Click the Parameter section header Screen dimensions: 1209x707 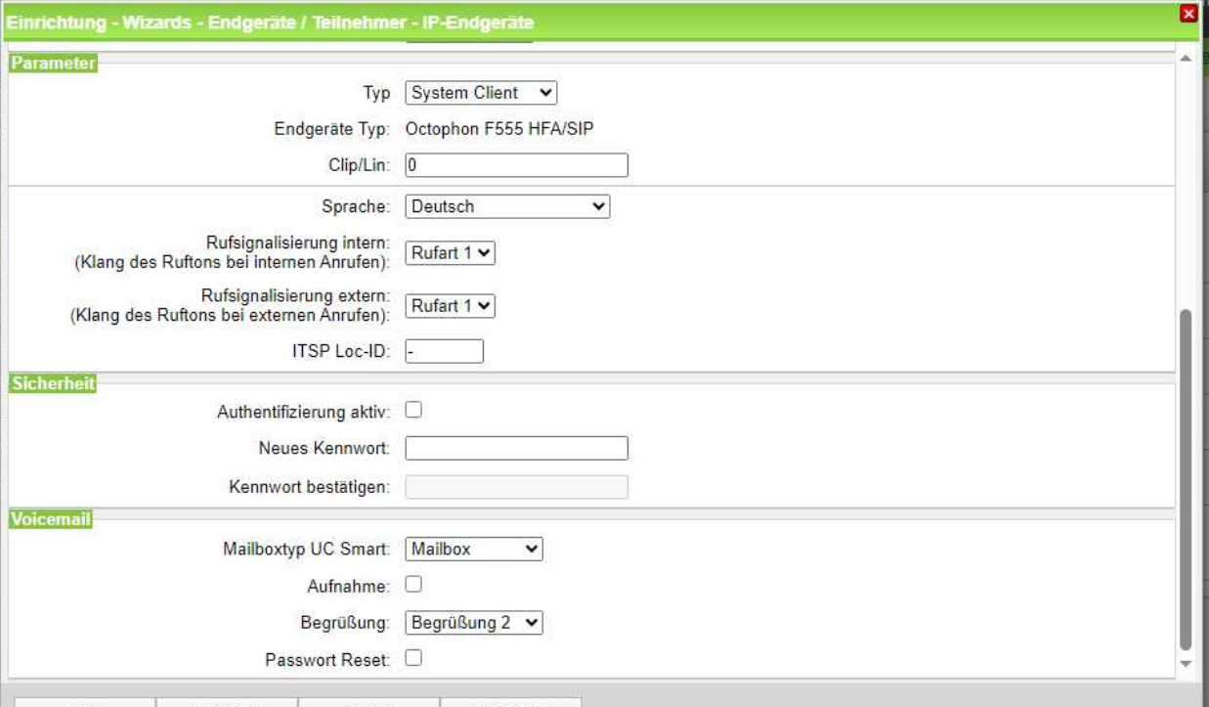[54, 64]
